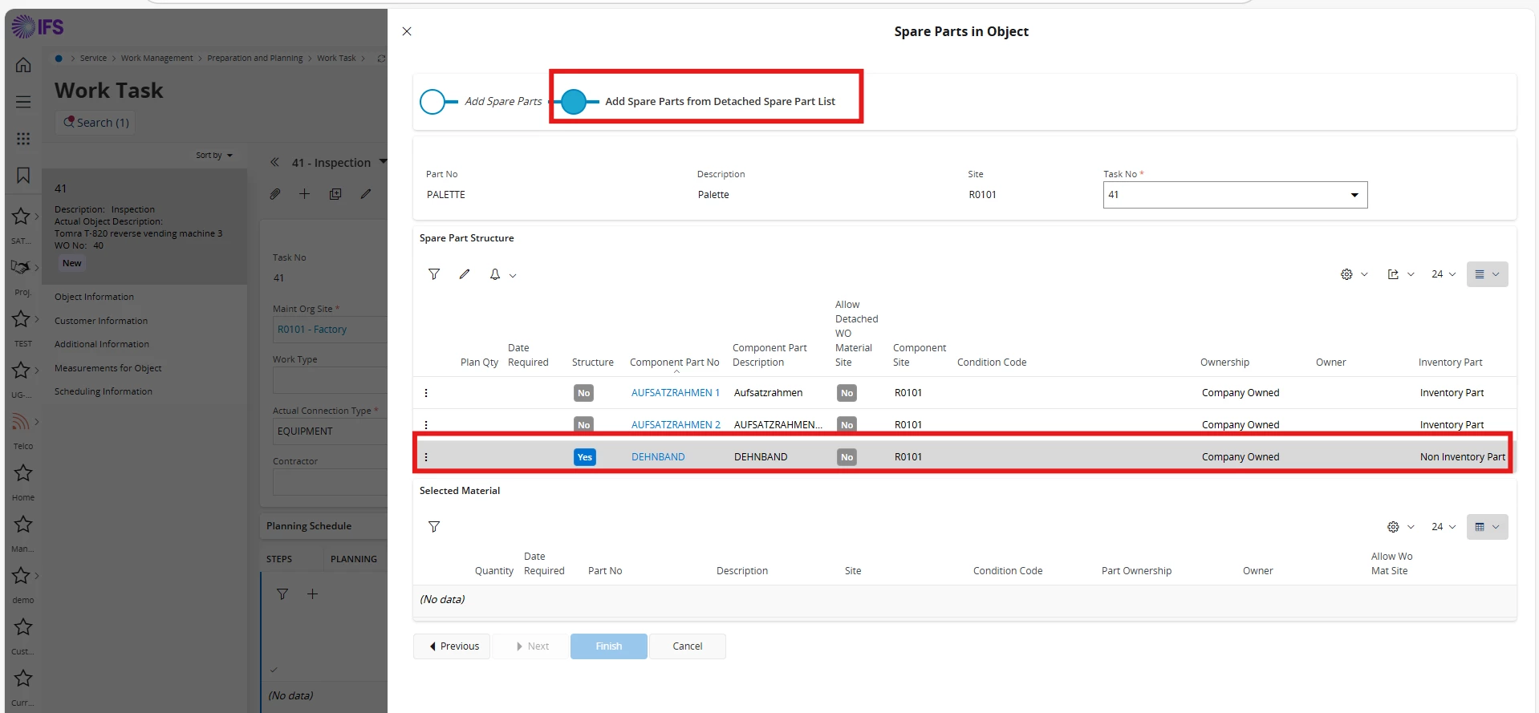The width and height of the screenshot is (1539, 713).
Task: Click the Finish button
Action: pyautogui.click(x=609, y=646)
